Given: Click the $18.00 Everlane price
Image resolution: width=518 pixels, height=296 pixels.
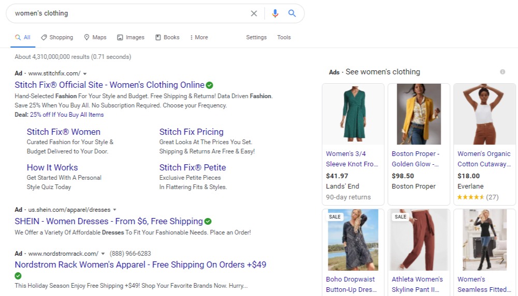Looking at the screenshot, I should coord(468,176).
